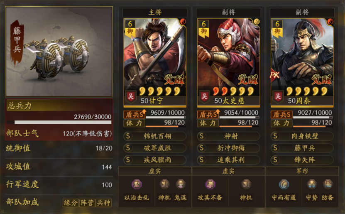The image size is (345, 214).
Task: Select the 防备 tactic icon
Action: point(328,184)
